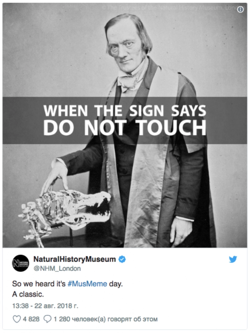Click the @NHM_London handle

click(57, 268)
